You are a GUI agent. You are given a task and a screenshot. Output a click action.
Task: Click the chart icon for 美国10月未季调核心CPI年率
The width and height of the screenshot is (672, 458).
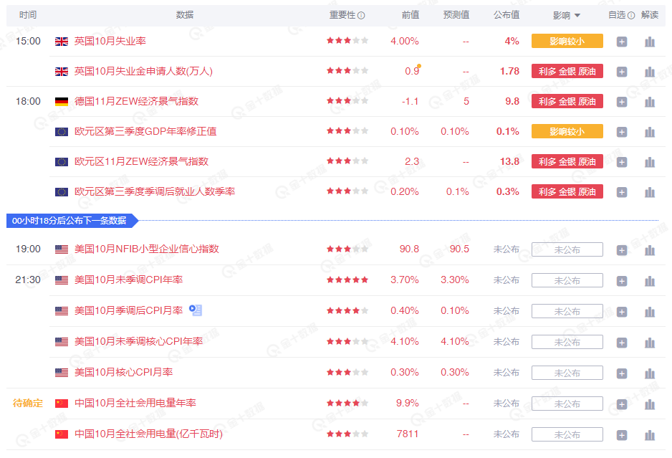coord(649,342)
